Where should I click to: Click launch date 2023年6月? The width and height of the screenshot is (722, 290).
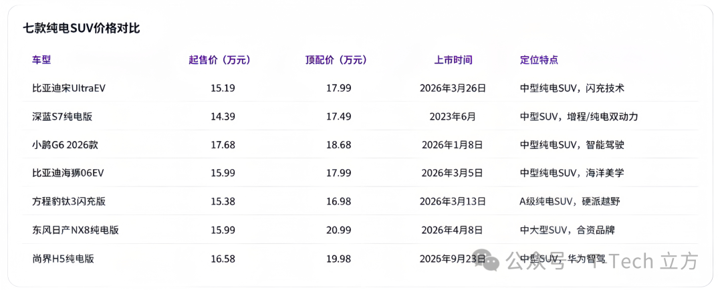pos(453,116)
